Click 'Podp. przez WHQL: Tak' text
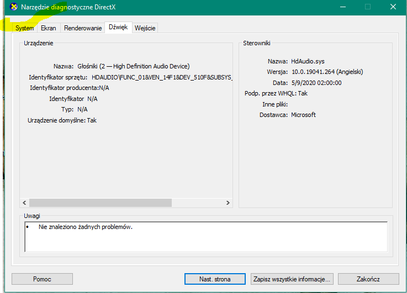This screenshot has height=293, width=407. tap(276, 93)
